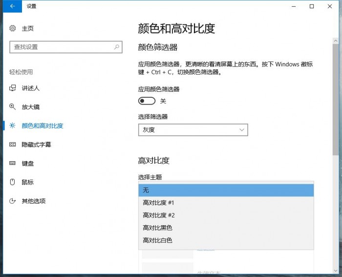Screen dimensions: 342x277
Task: Select 颜色和高对比度 sidebar item
Action: pos(43,126)
